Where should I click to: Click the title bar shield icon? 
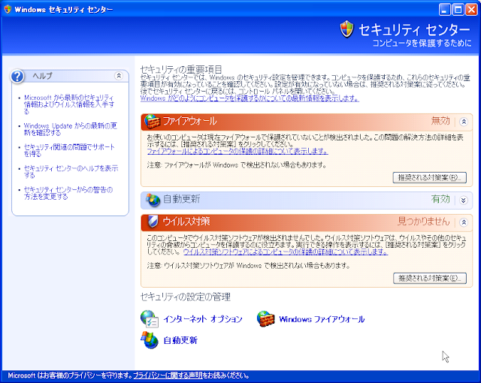8,10
